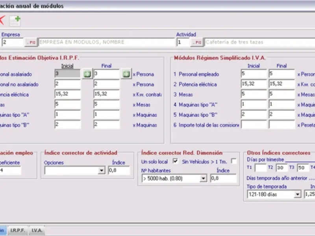Click the 'Días temporada año anterior' label
The image size is (315, 236).
tap(277, 178)
